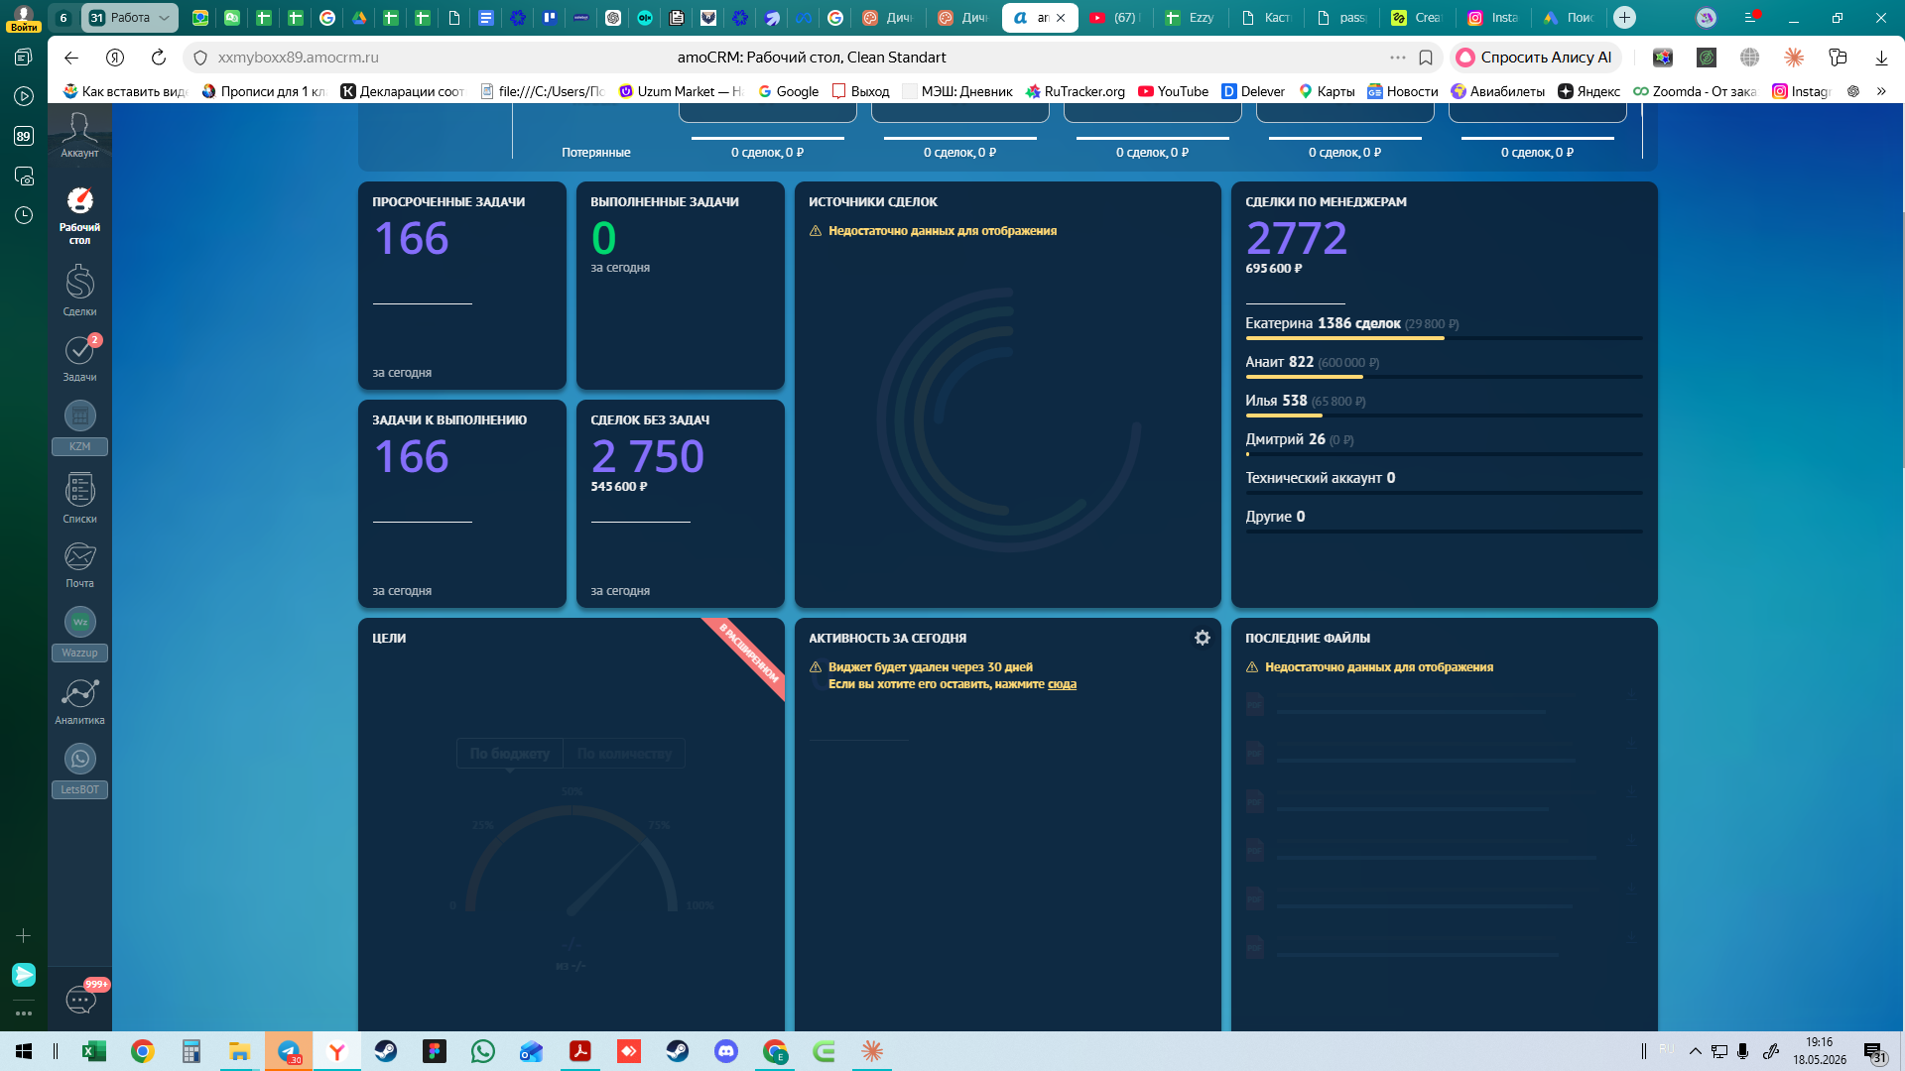The image size is (1905, 1071).
Task: Open the browser sidebar history clock icon
Action: coord(24,215)
